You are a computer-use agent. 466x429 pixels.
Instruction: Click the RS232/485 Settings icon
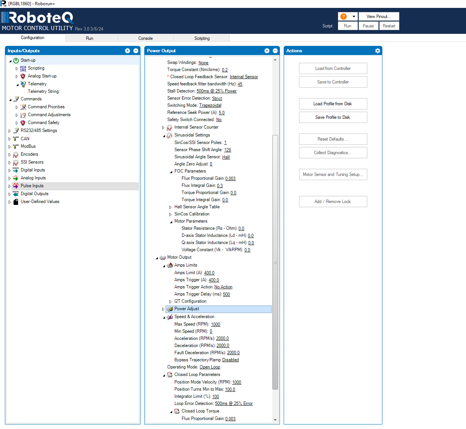[x=16, y=130]
